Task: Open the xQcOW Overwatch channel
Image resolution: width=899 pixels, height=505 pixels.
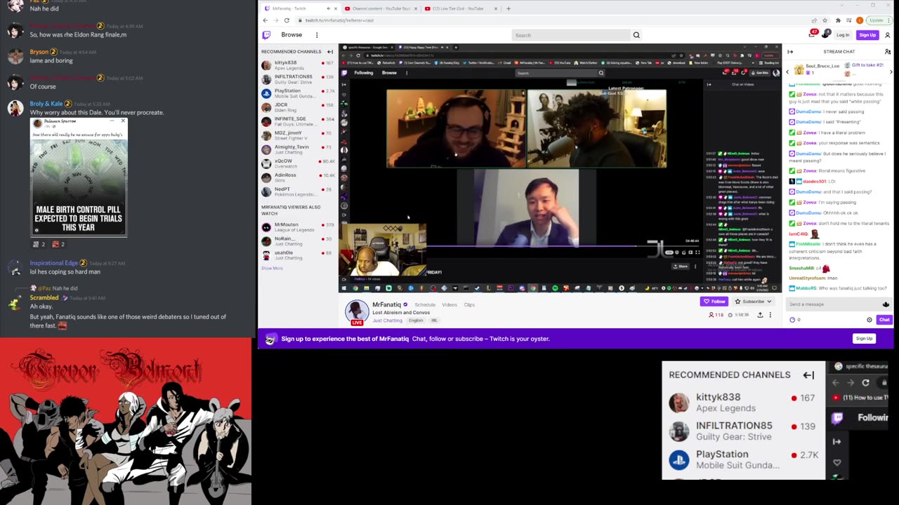Action: tap(297, 163)
